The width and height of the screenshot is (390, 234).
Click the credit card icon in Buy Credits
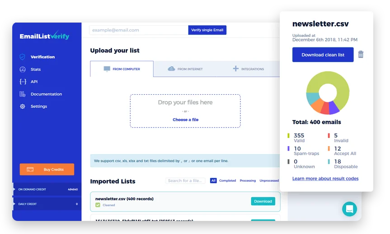click(x=30, y=170)
